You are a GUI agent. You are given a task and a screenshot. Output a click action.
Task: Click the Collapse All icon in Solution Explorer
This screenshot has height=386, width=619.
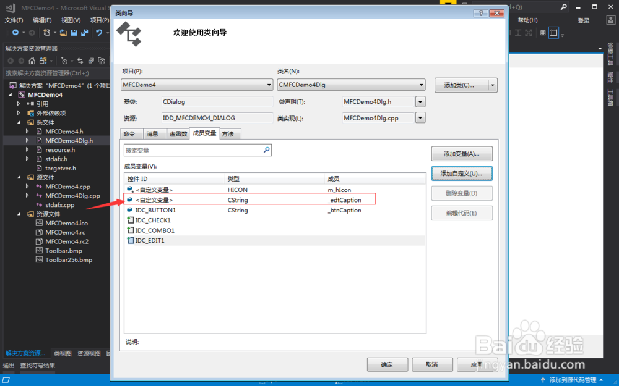coord(91,61)
